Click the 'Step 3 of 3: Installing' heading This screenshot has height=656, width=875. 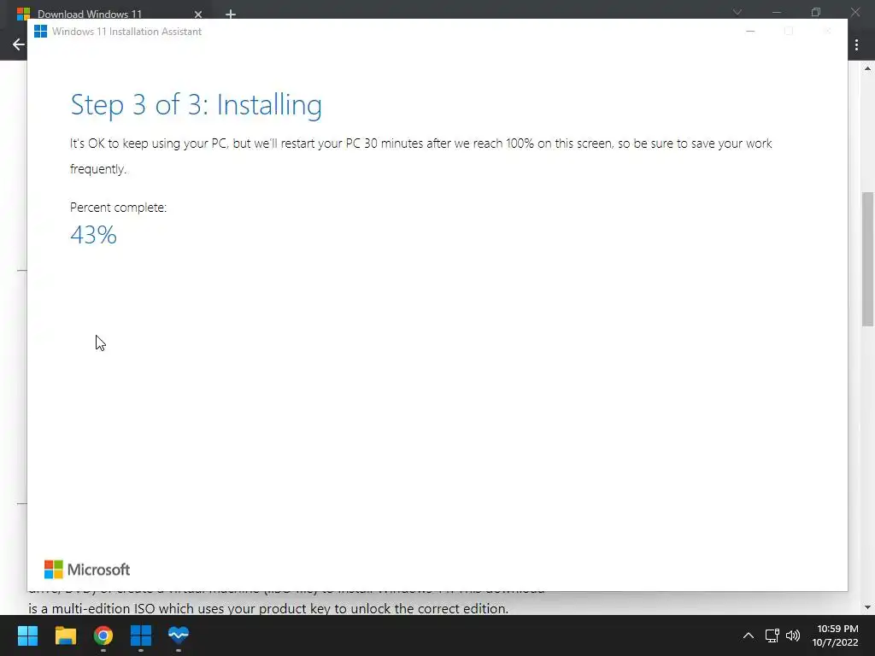(196, 105)
